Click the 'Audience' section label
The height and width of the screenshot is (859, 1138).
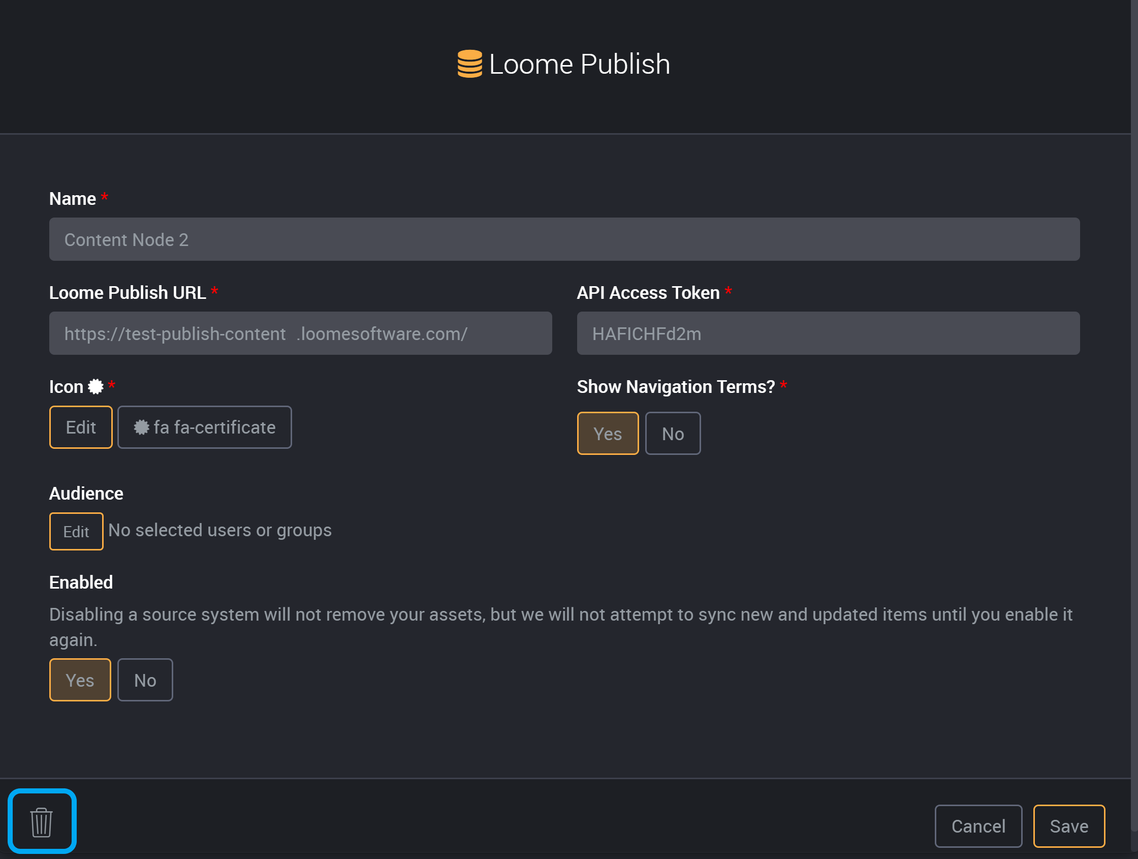(86, 494)
